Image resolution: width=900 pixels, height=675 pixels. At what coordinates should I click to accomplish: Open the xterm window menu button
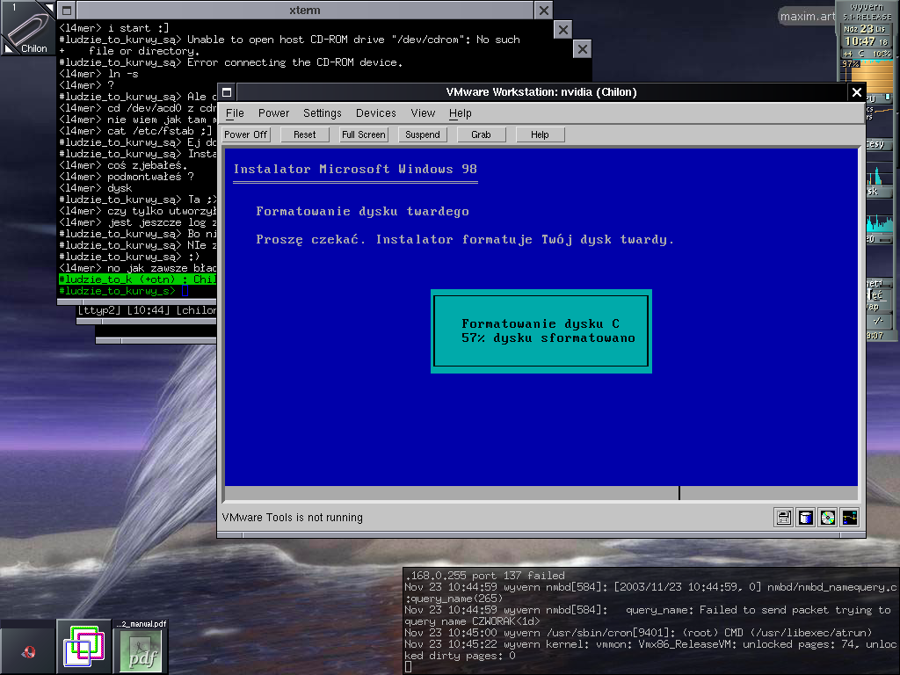(68, 11)
